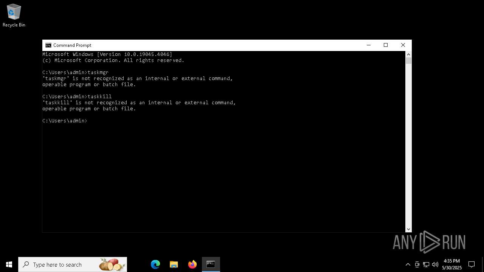
Task: Click the 'C:\Users\admin>taskmgr' command line
Action: (x=76, y=73)
